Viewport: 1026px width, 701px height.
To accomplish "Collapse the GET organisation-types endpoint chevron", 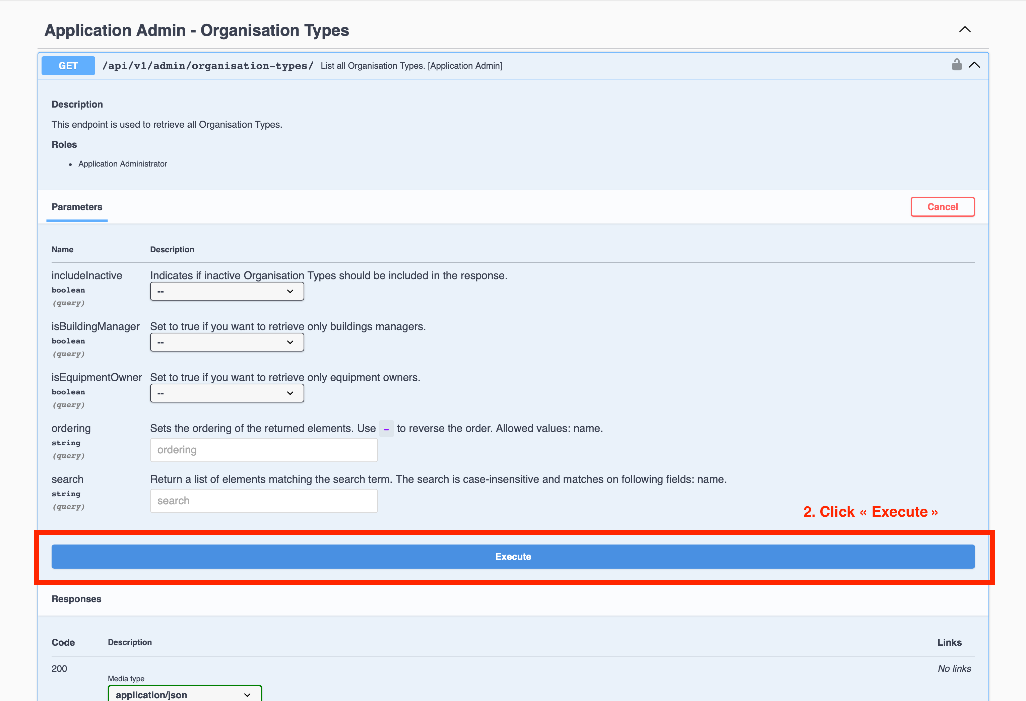I will coord(974,65).
